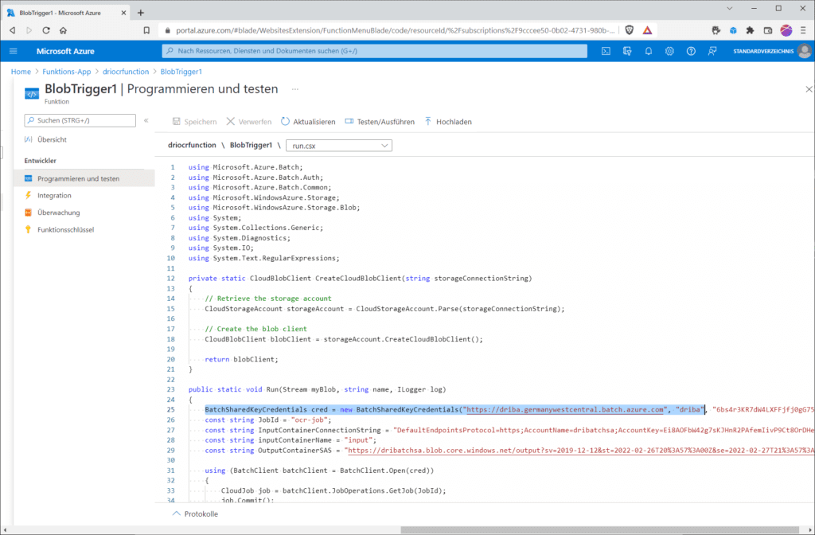Expand the Protokolle log panel

coord(196,514)
